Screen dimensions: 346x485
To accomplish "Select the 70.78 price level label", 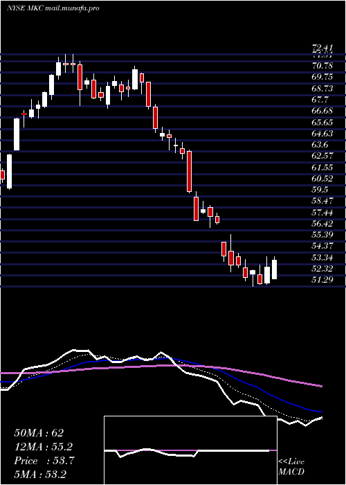I will [322, 66].
